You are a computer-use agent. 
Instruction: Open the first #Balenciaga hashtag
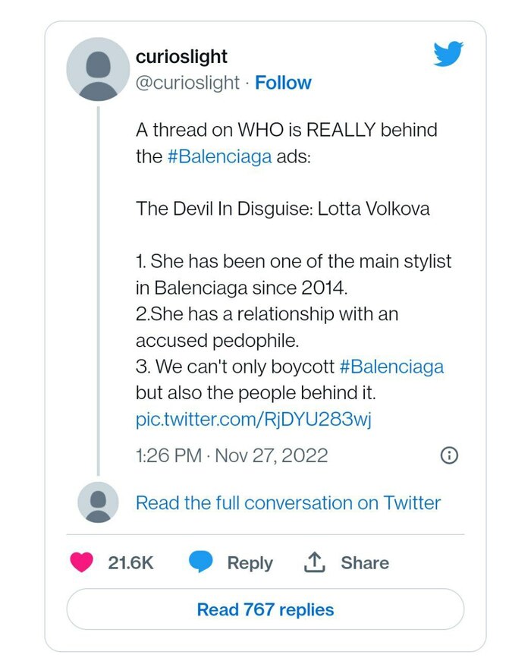218,156
